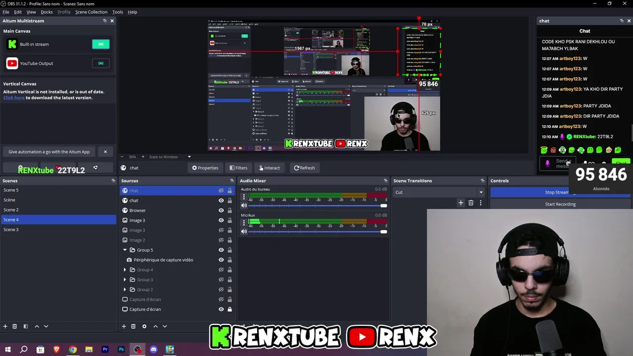Float the Sources dock using its header icon

pyautogui.click(x=232, y=180)
